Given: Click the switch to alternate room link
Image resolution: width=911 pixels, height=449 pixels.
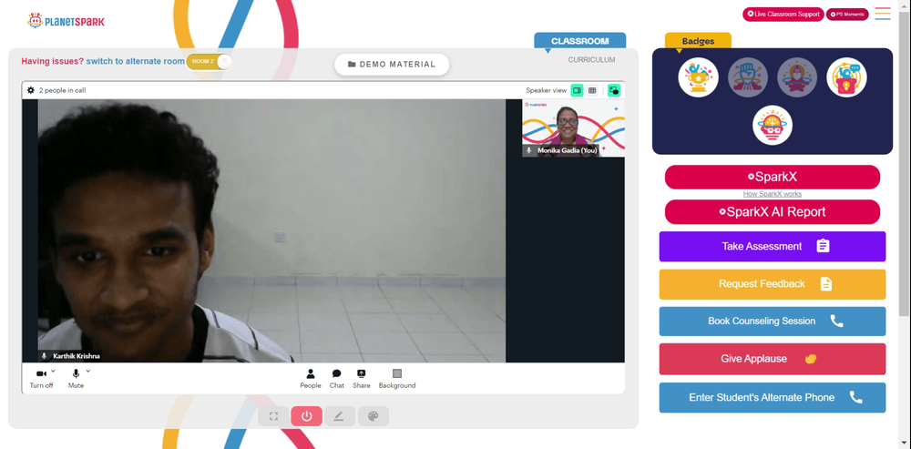Looking at the screenshot, I should tap(136, 61).
